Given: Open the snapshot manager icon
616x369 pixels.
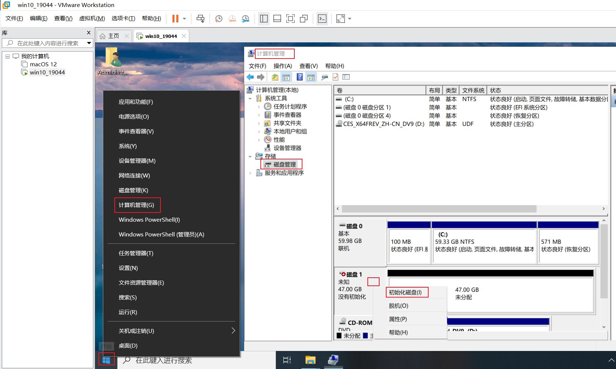Looking at the screenshot, I should click(x=246, y=19).
